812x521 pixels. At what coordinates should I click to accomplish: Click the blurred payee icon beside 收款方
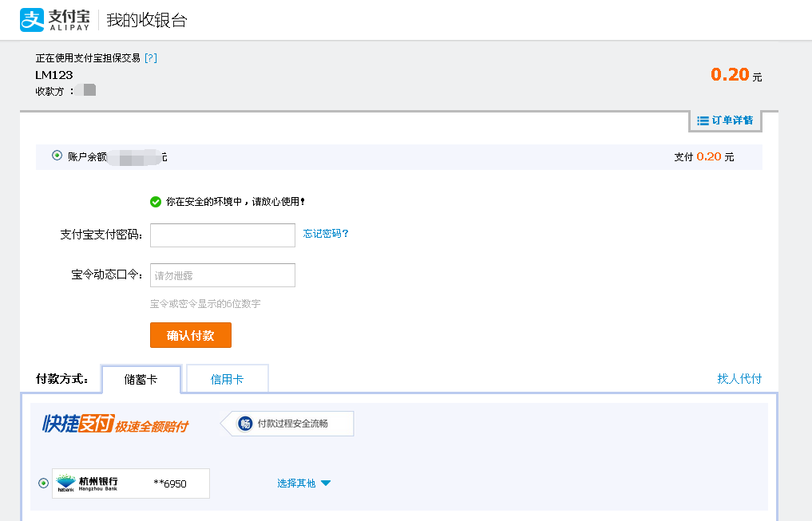[x=89, y=90]
